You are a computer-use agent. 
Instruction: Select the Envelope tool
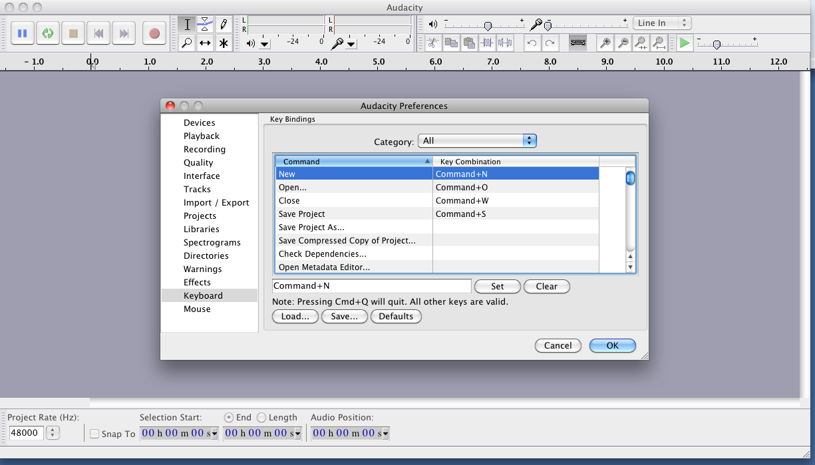point(206,25)
